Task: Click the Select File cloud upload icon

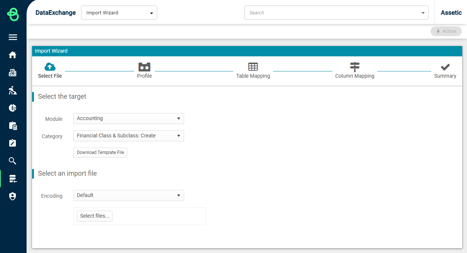Action: [50, 67]
